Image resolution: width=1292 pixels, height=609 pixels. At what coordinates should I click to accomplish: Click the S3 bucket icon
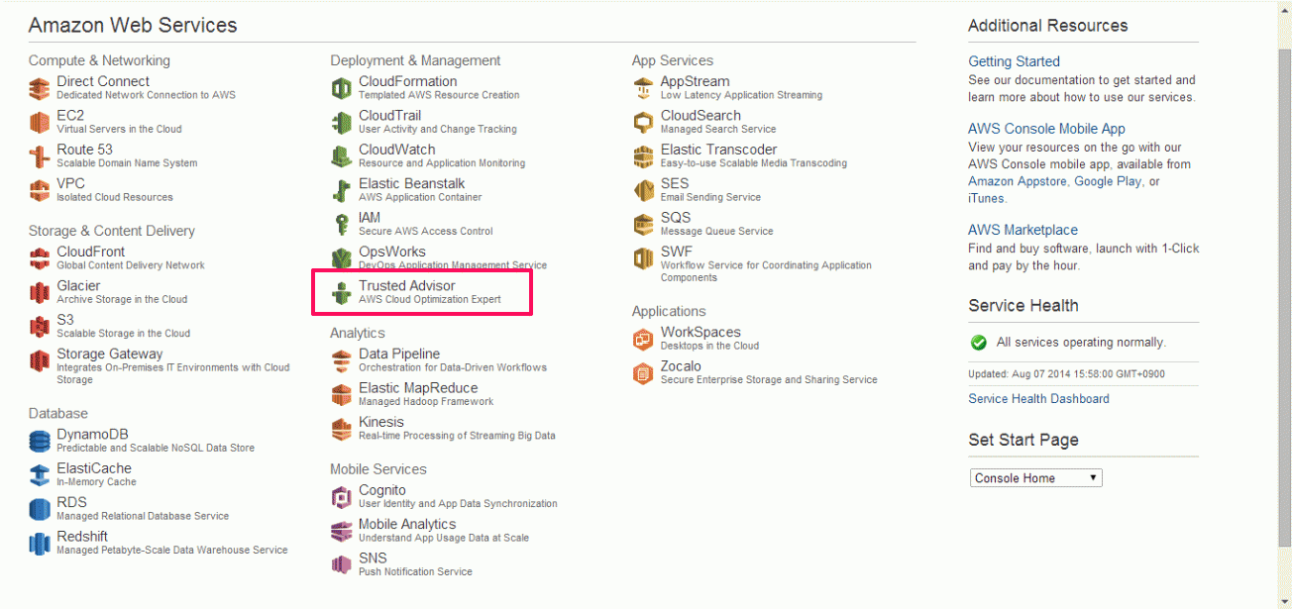click(x=40, y=327)
